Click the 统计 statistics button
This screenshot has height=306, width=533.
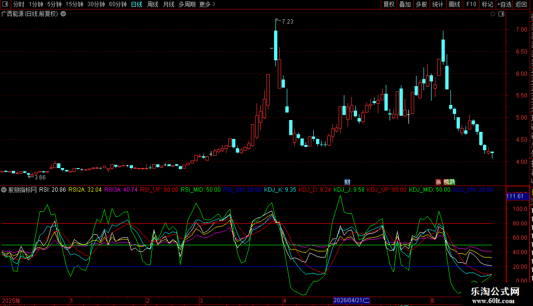coord(437,4)
